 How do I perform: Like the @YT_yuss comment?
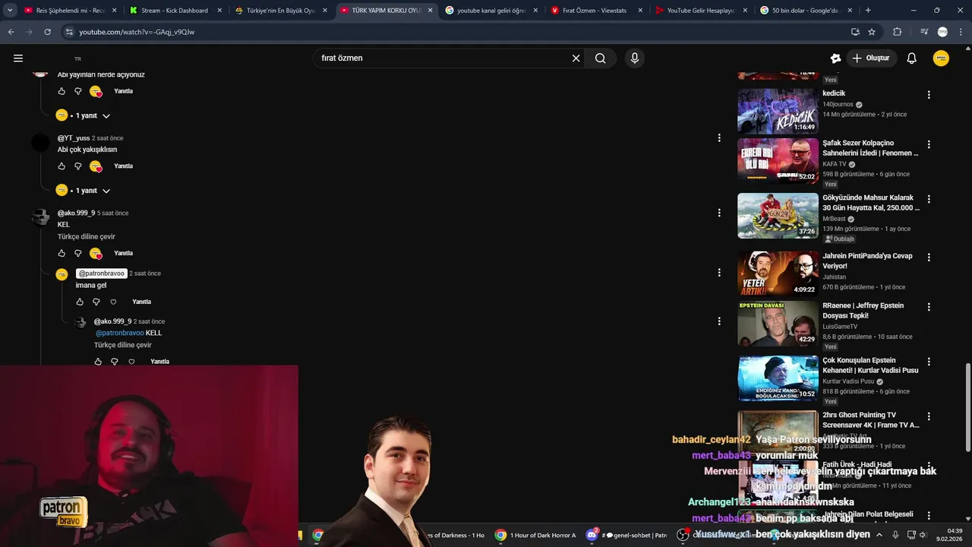click(x=62, y=166)
